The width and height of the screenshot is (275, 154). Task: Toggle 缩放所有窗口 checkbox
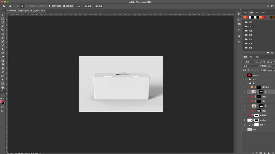[50, 6]
